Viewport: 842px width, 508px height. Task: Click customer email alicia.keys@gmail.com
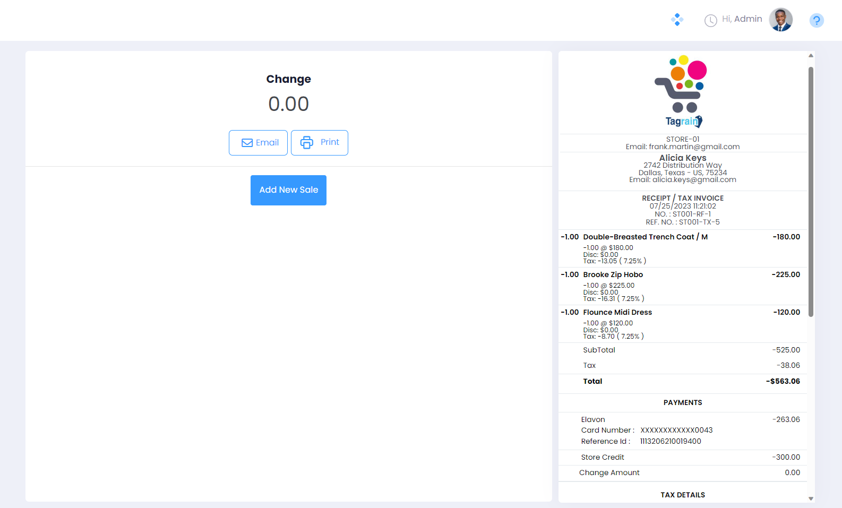pos(694,180)
